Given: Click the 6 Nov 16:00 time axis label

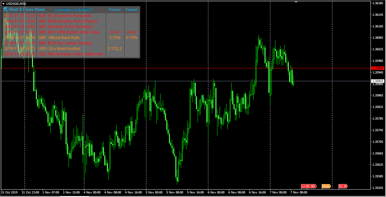Looking at the screenshot, I should [x=257, y=192].
